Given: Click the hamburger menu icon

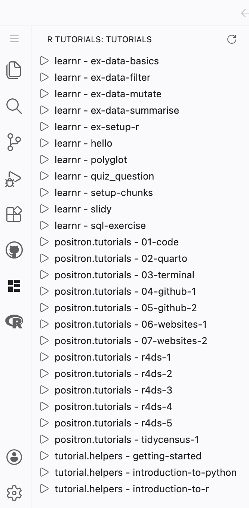Looking at the screenshot, I should 14,39.
